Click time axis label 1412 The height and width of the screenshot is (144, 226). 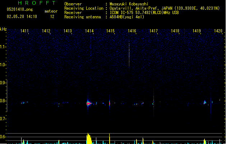click(x=46, y=31)
